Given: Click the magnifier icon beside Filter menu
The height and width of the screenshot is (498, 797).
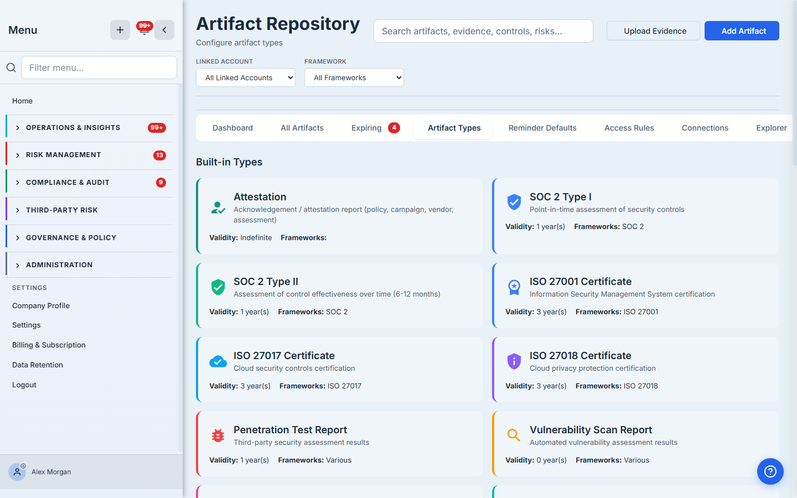Looking at the screenshot, I should pos(11,68).
